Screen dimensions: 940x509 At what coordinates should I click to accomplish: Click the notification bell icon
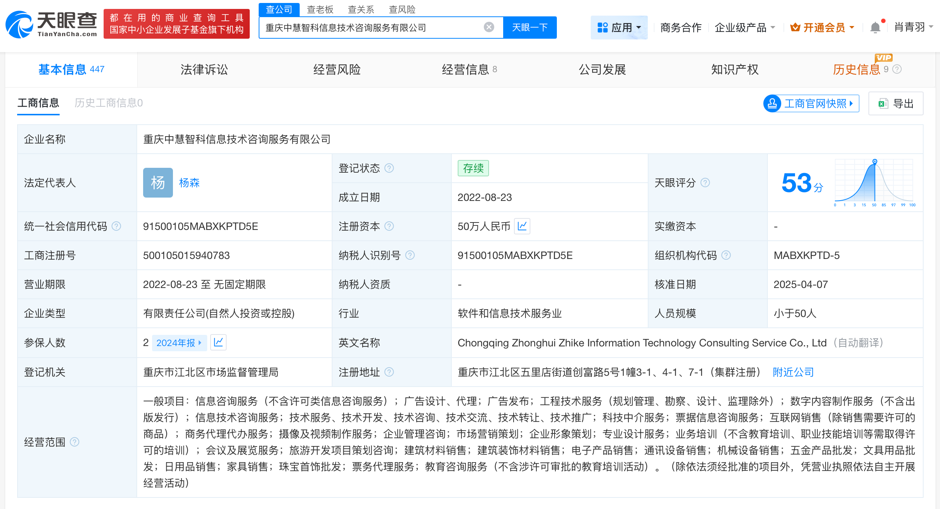pos(875,27)
